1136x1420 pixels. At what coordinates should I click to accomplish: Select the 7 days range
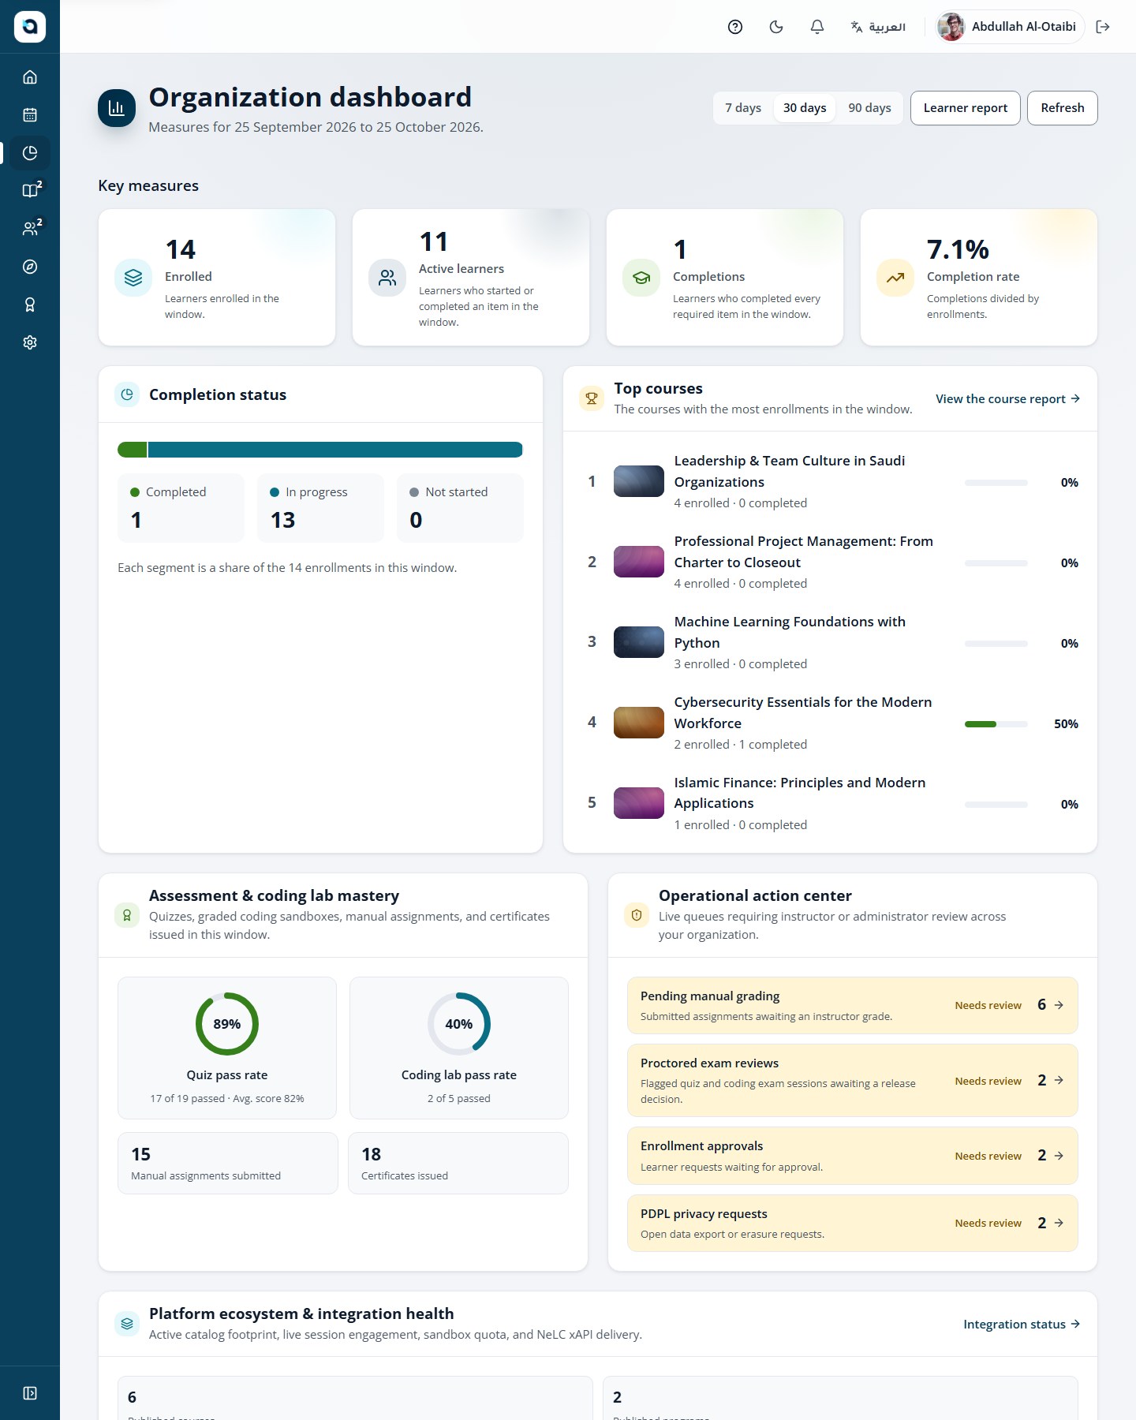point(743,108)
